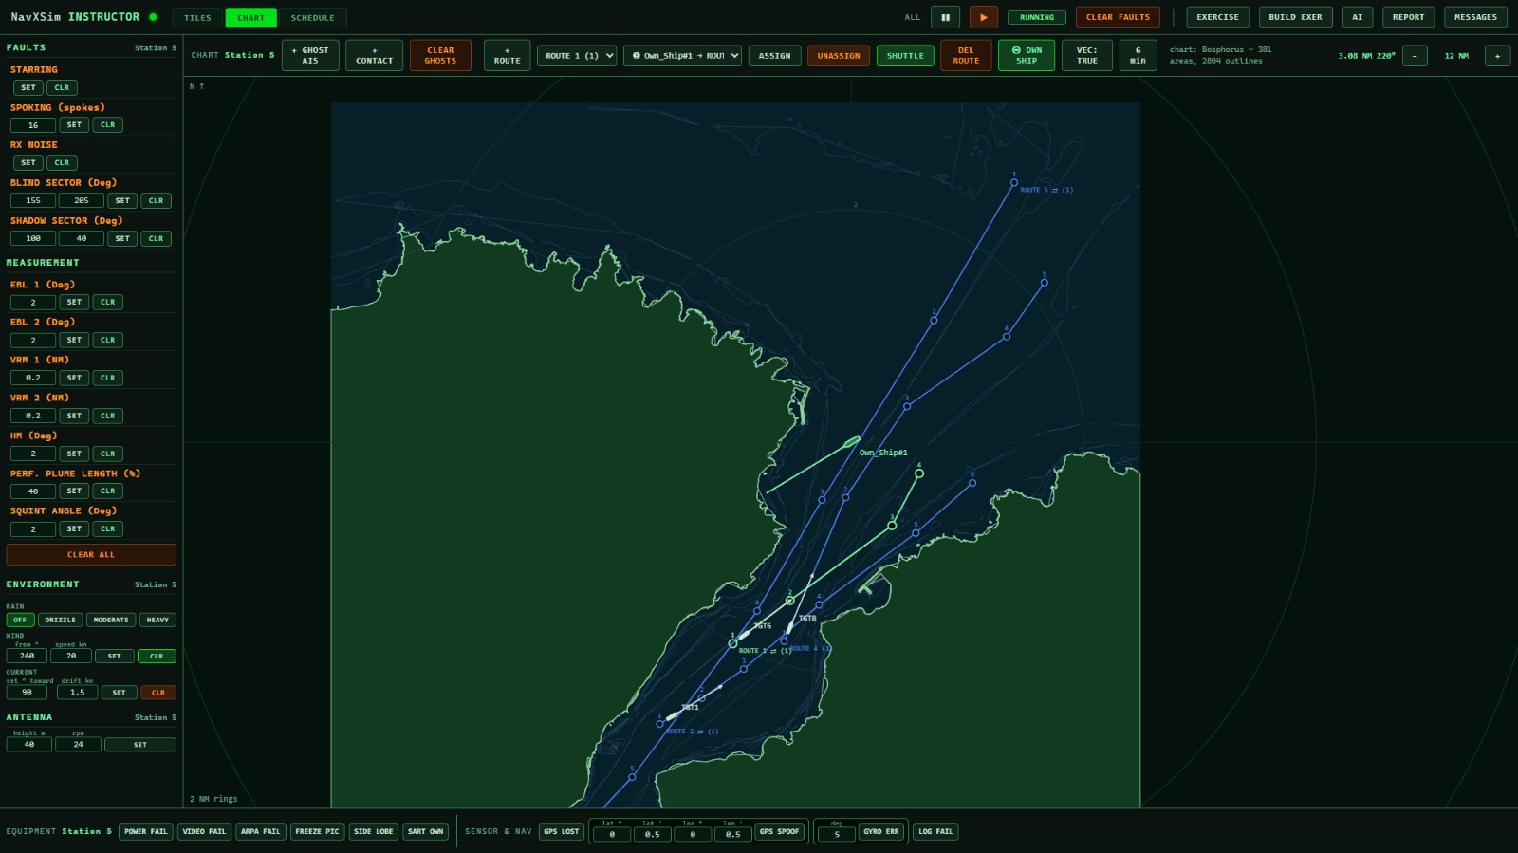Toggle the SIDE LOBE fault
1518x853 pixels.
click(373, 831)
